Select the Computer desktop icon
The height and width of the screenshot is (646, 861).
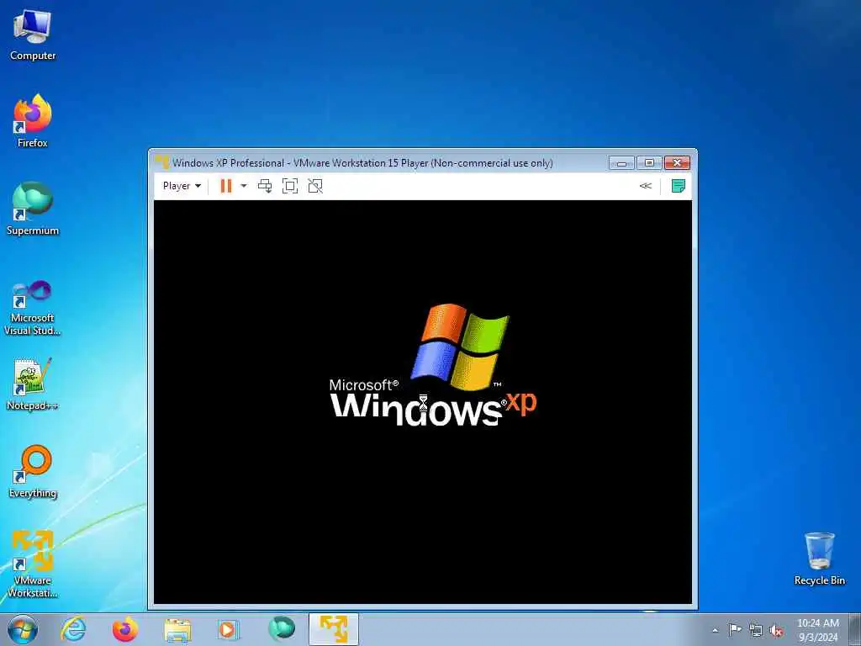click(x=33, y=35)
